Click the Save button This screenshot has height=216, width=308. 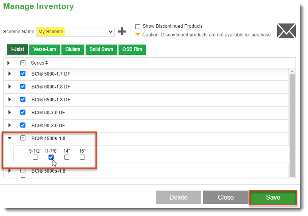(x=273, y=197)
